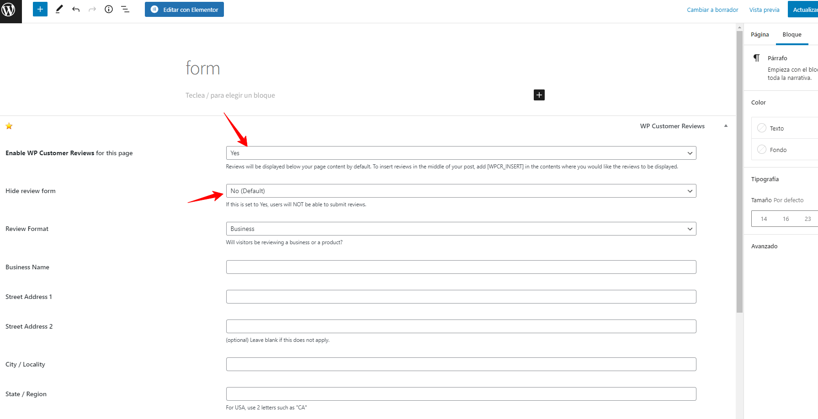818x419 pixels.
Task: Open the block inserter plus button
Action: 40,9
